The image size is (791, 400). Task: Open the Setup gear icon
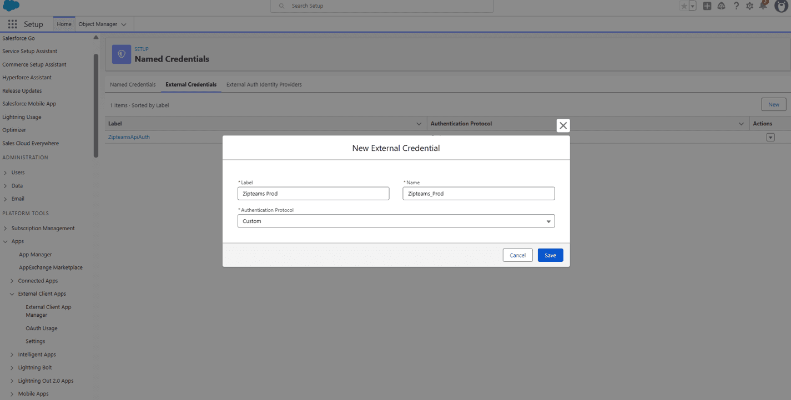(750, 6)
